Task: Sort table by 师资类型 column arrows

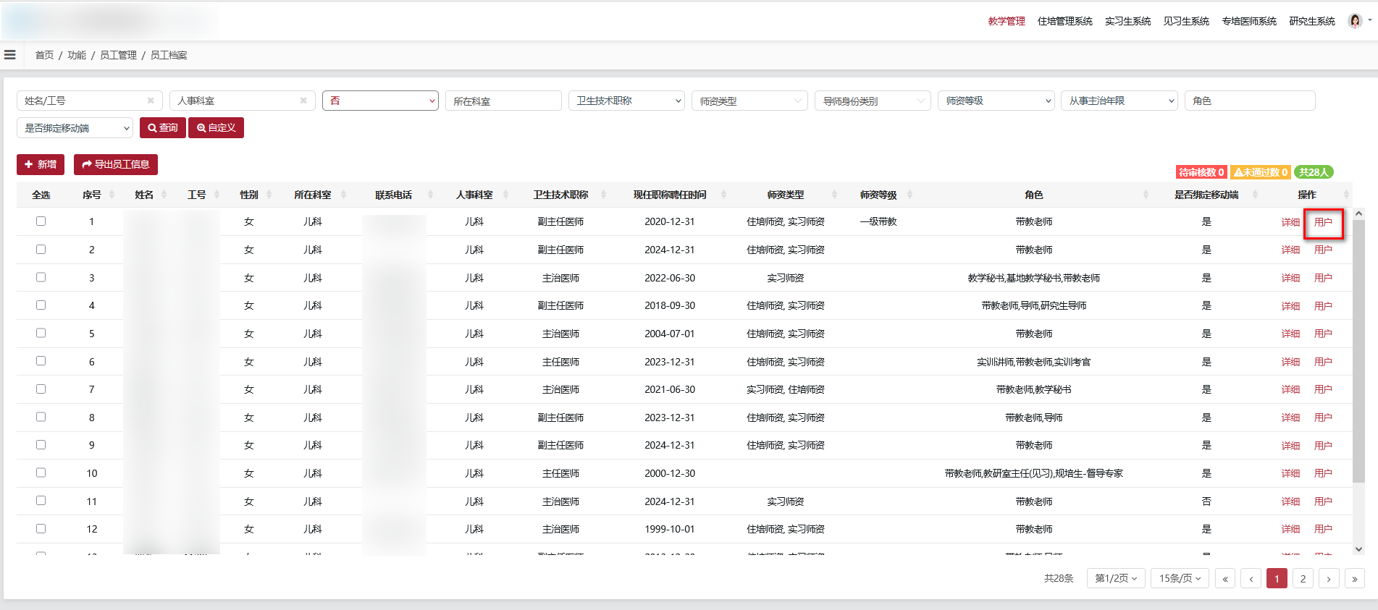Action: pyautogui.click(x=834, y=195)
